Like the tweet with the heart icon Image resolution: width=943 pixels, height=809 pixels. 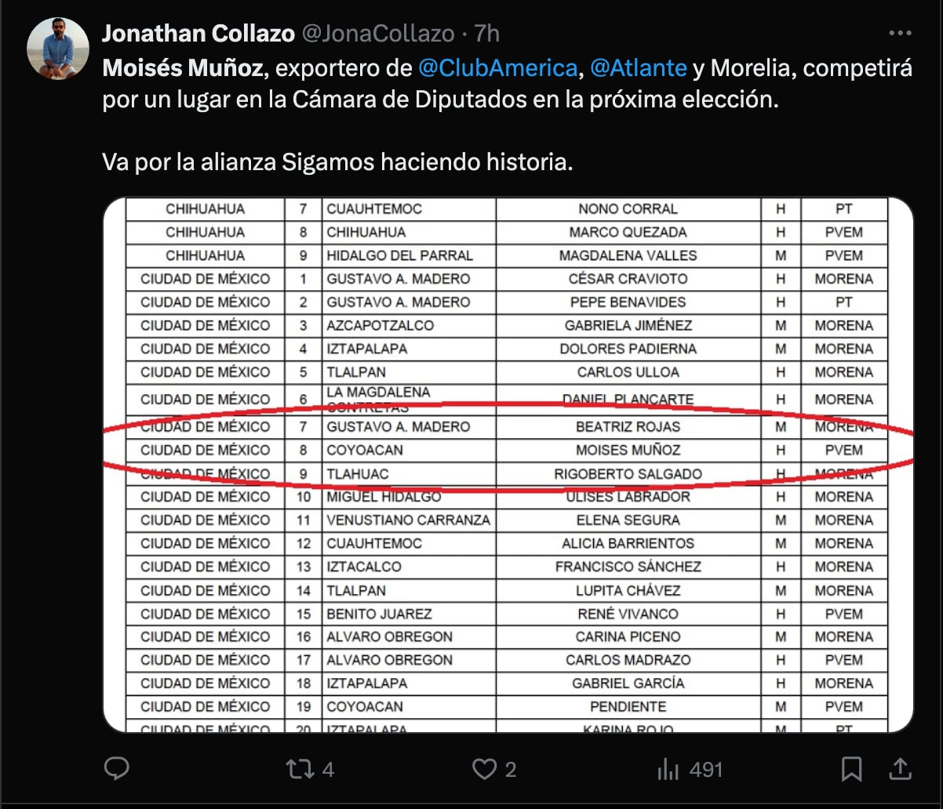[x=484, y=771]
